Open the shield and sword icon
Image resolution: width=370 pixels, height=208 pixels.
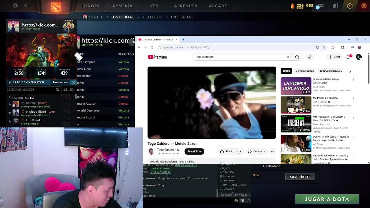[x=336, y=6]
